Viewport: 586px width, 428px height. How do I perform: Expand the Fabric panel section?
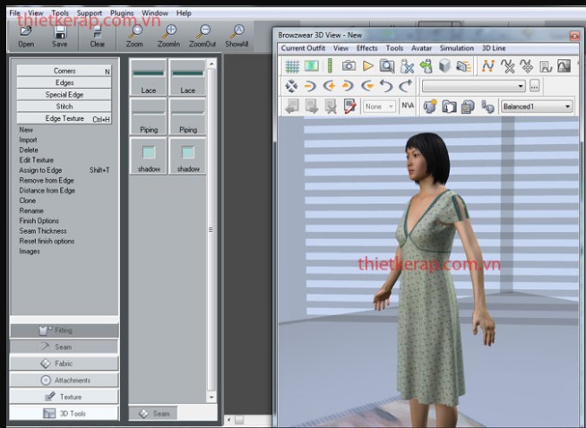(64, 364)
